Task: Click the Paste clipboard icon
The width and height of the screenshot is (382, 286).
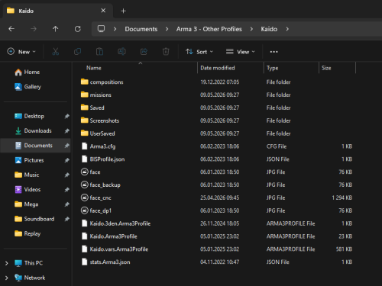Action: pyautogui.click(x=99, y=52)
